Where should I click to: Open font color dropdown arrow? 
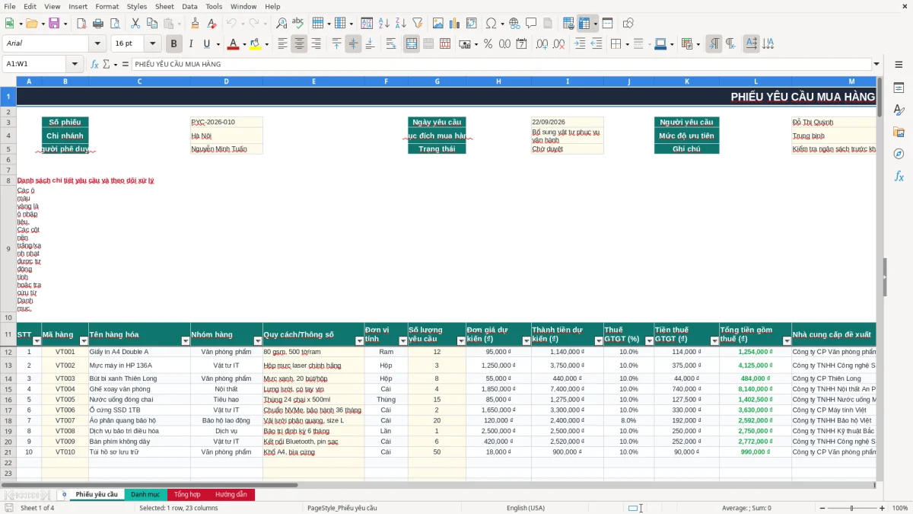point(243,44)
